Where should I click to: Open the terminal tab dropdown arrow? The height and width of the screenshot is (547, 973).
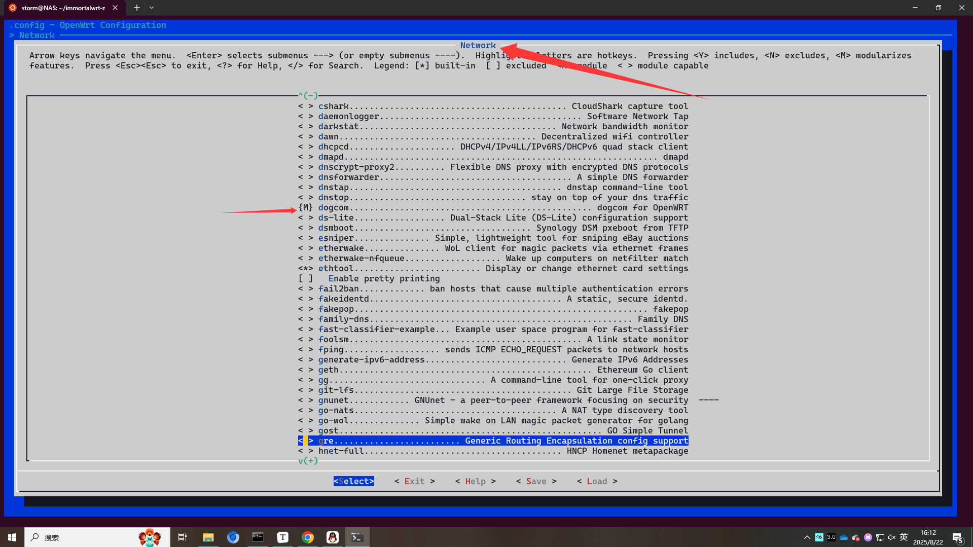[x=152, y=8]
